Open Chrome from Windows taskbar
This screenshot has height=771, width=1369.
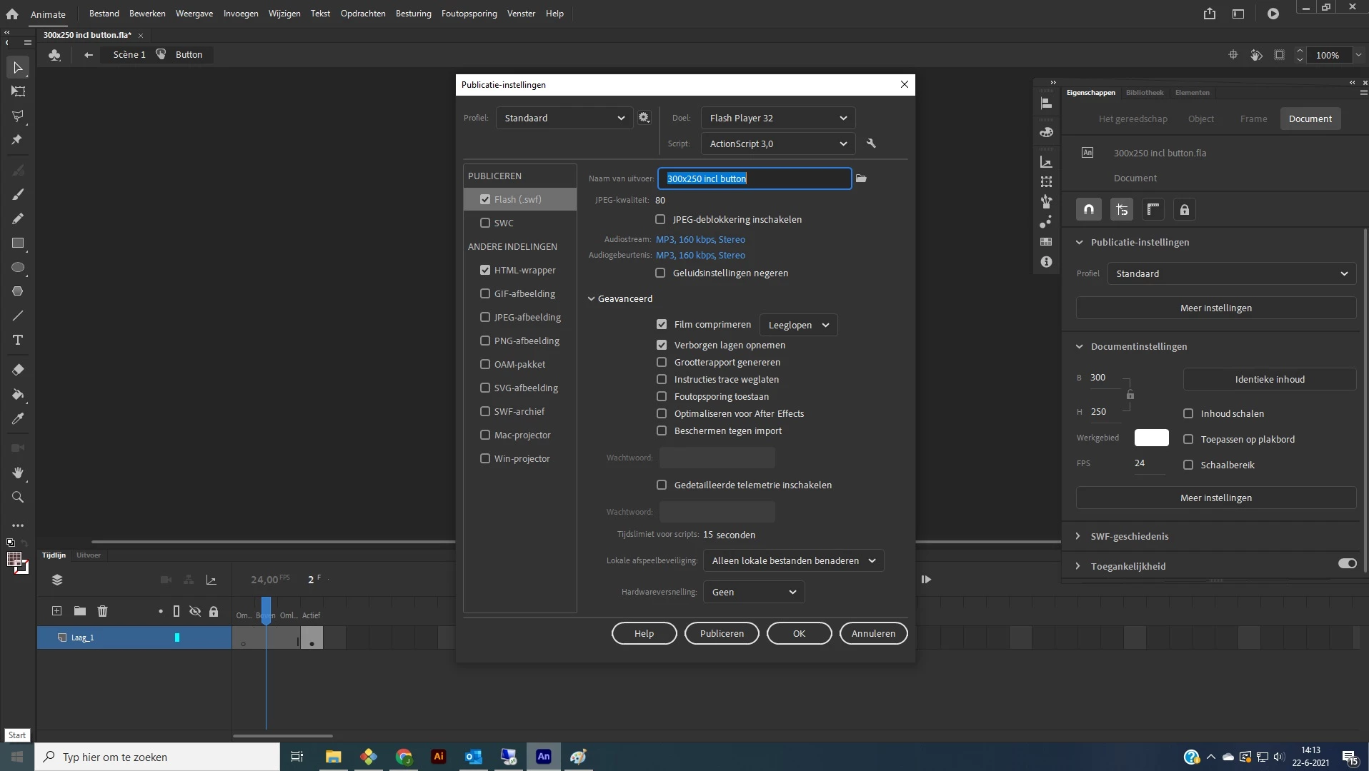click(404, 757)
